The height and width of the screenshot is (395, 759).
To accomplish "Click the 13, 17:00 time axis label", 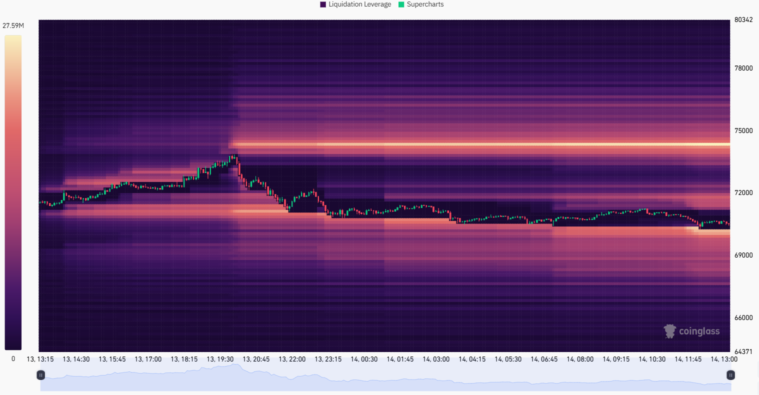I will tap(148, 359).
